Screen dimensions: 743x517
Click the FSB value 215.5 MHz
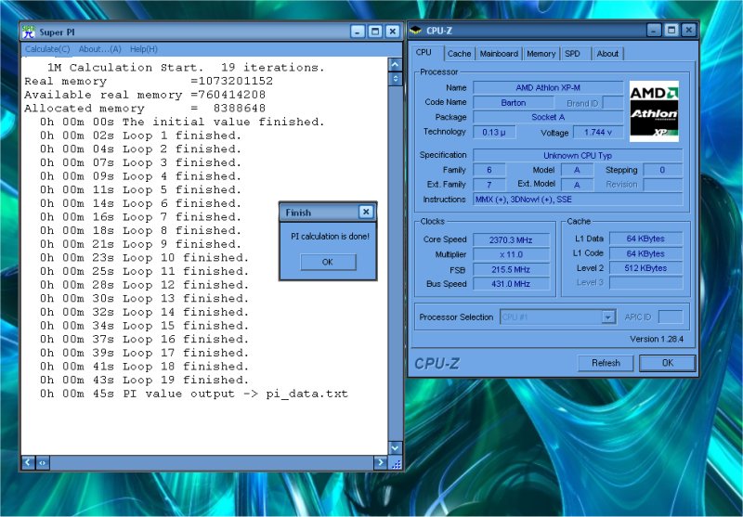tap(511, 270)
